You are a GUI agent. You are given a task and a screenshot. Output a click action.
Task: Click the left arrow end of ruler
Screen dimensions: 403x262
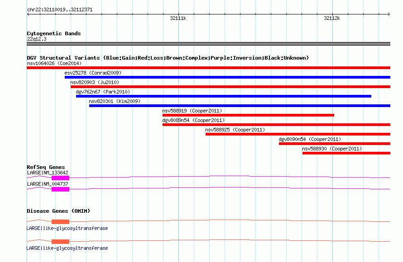click(28, 14)
